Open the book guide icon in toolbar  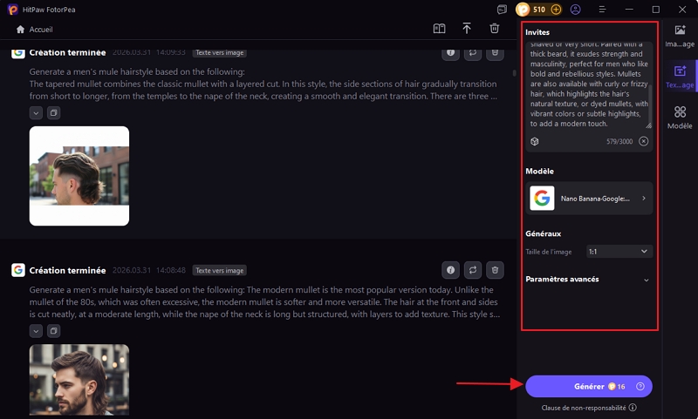[440, 29]
